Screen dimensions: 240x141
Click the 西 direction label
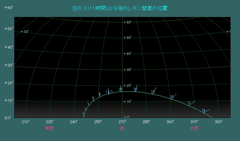click(x=122, y=128)
